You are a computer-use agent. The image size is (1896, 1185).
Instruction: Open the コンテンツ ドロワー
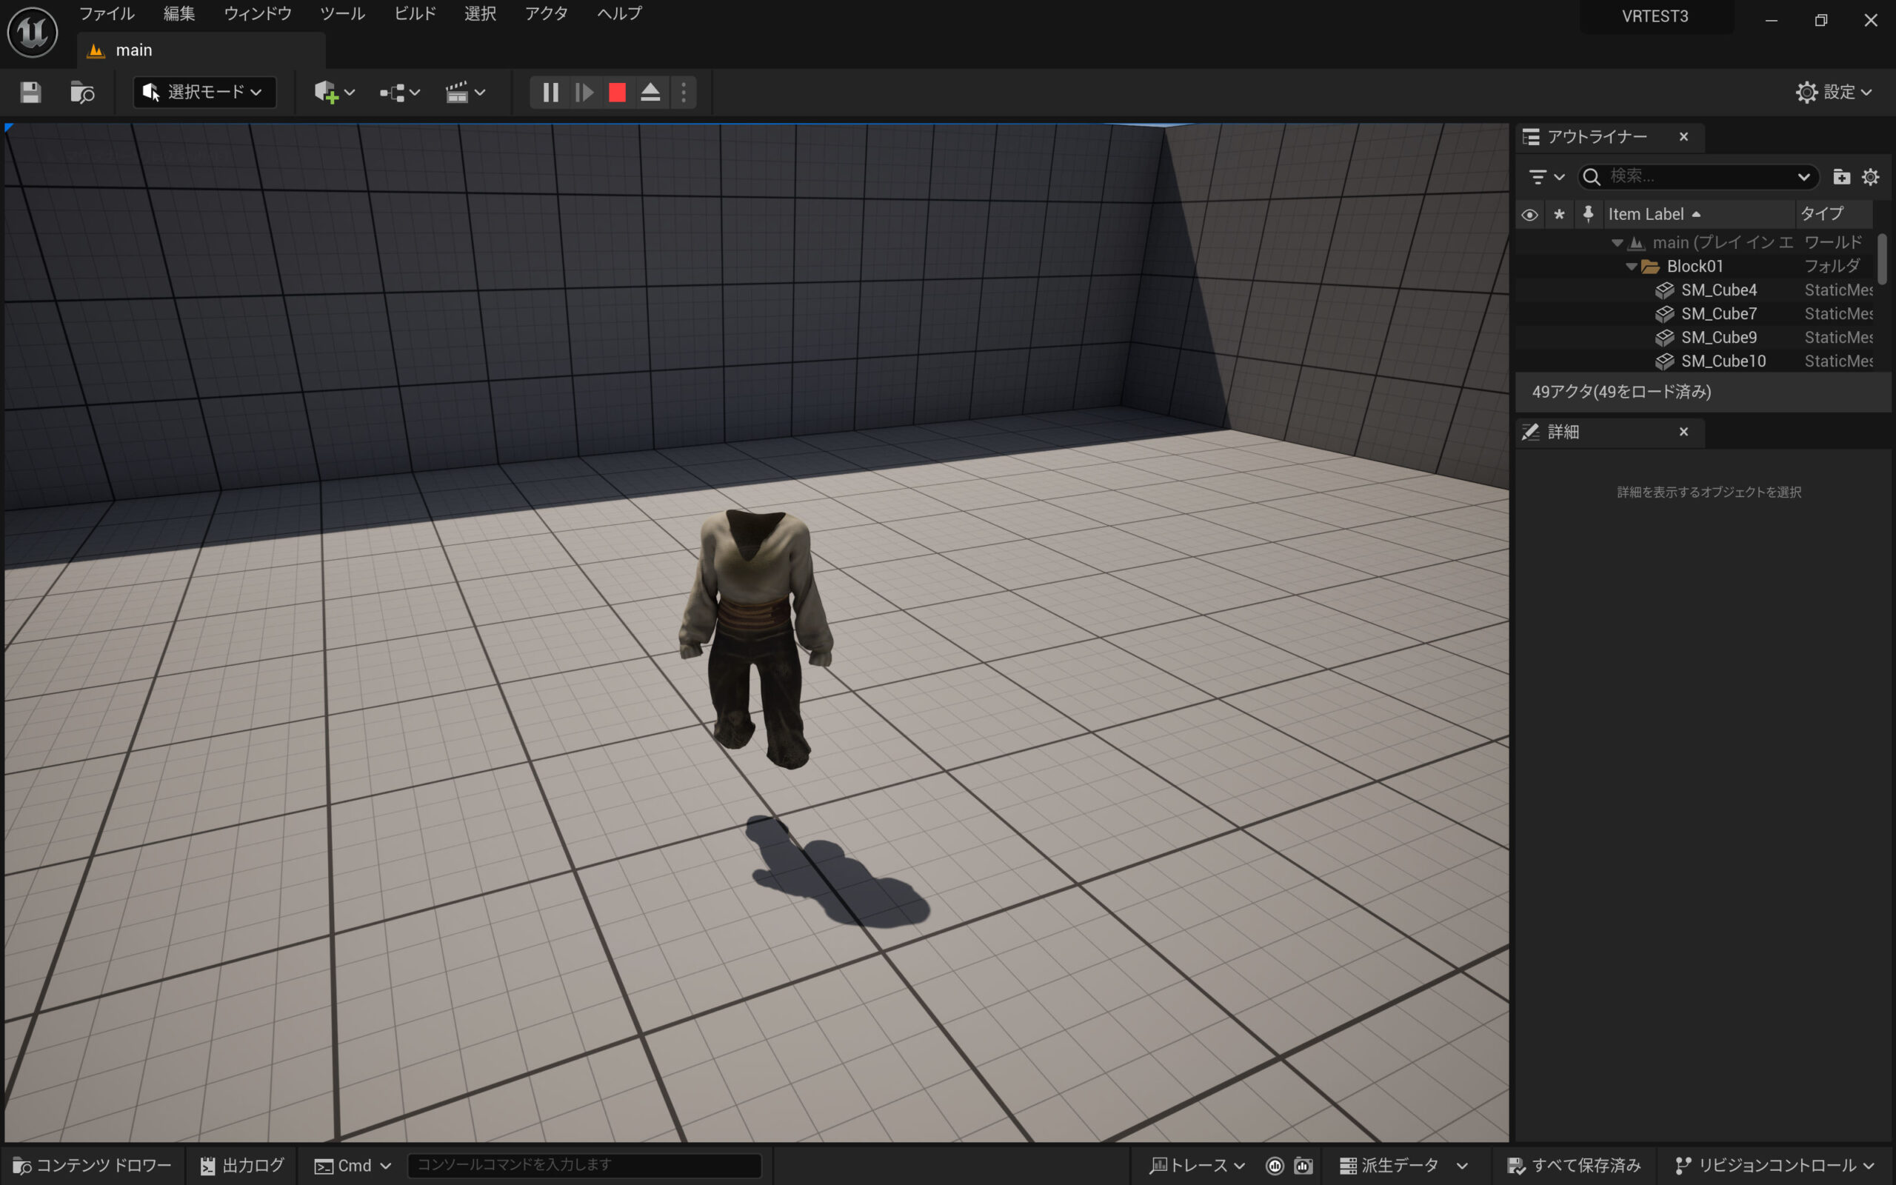(93, 1166)
